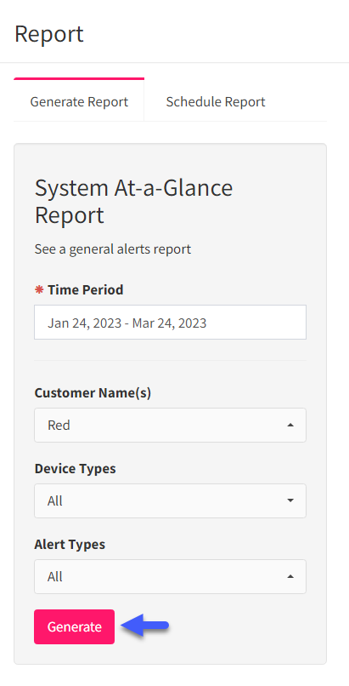Click the Alert Types label
The image size is (349, 686).
coord(70,544)
